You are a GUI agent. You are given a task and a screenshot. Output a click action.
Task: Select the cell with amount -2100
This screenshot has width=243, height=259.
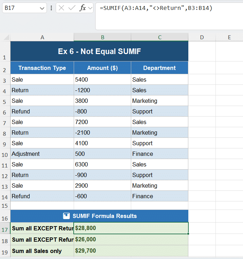[x=102, y=133]
